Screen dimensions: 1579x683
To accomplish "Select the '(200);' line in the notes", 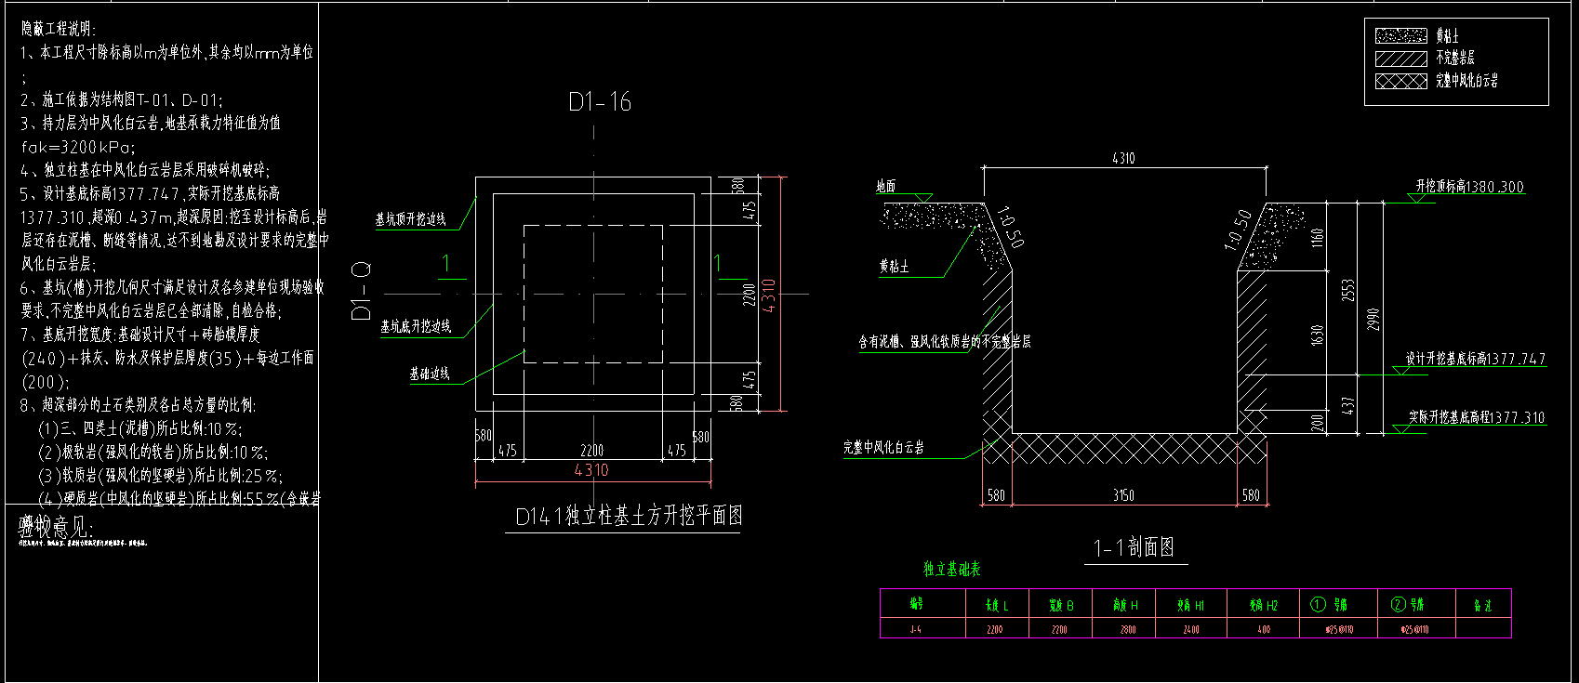I will coord(45,382).
